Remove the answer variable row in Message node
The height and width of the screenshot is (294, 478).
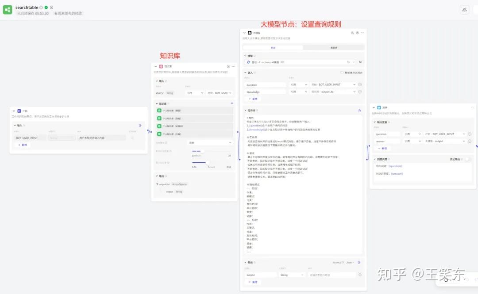coord(470,141)
